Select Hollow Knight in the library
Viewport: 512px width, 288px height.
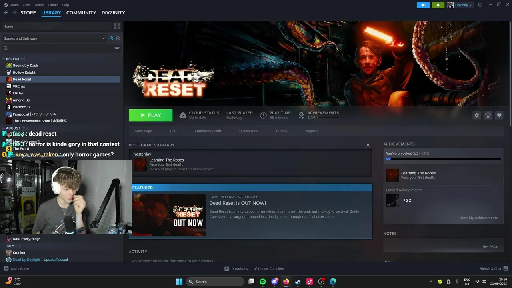pos(24,72)
